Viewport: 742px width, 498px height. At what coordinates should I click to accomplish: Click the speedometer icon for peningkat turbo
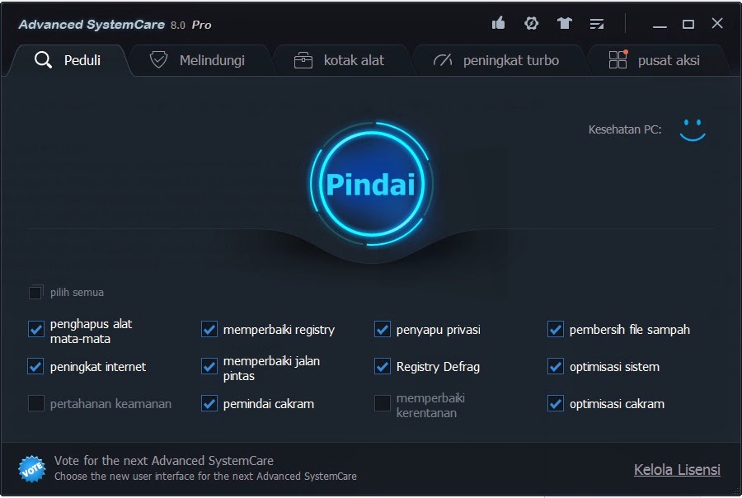coord(443,60)
